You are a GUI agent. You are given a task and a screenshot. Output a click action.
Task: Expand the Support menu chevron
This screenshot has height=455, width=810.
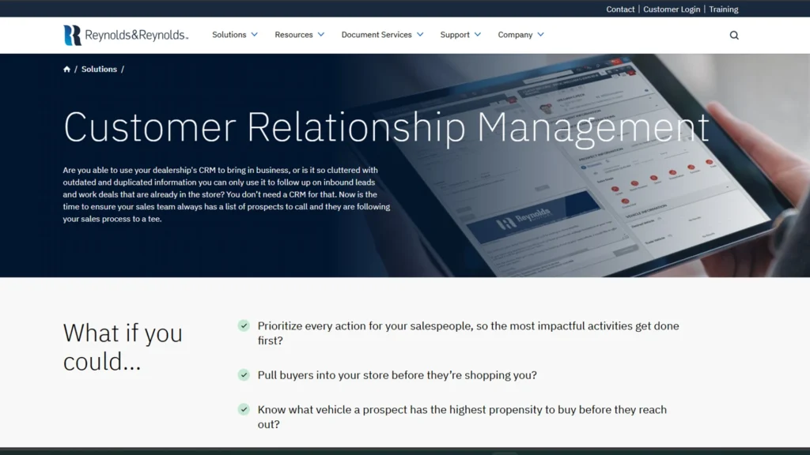coord(478,35)
